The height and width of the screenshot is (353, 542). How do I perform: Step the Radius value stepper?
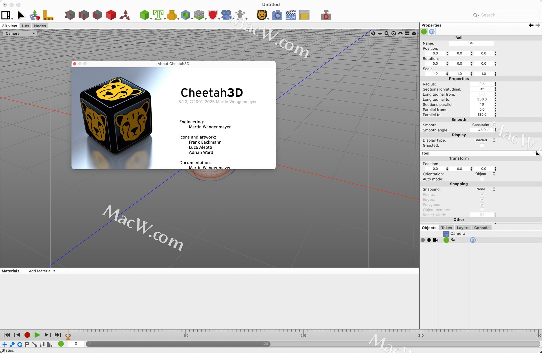[x=495, y=84]
